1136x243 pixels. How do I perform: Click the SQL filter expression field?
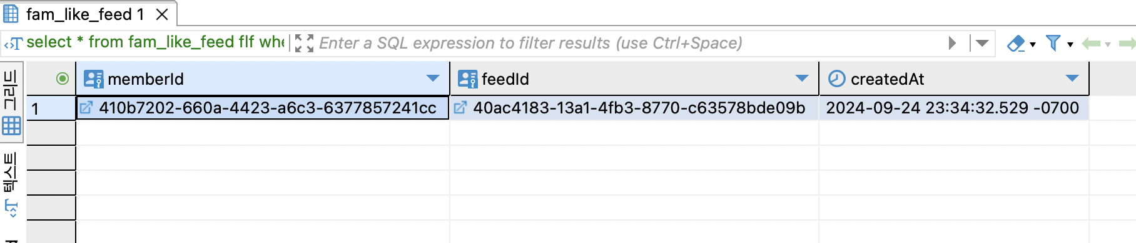point(629,43)
